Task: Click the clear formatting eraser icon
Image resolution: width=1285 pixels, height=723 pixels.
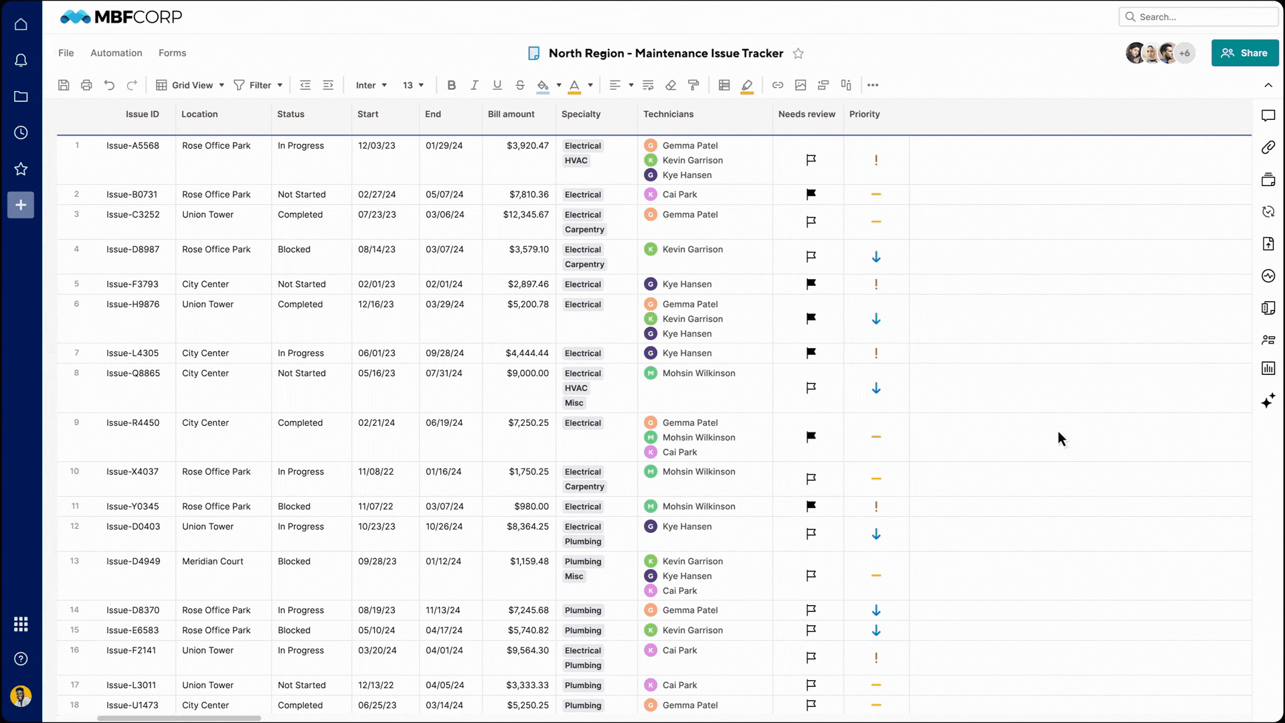Action: coord(671,85)
